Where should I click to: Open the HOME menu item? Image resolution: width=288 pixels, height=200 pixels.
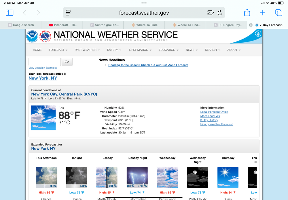pyautogui.click(x=37, y=50)
